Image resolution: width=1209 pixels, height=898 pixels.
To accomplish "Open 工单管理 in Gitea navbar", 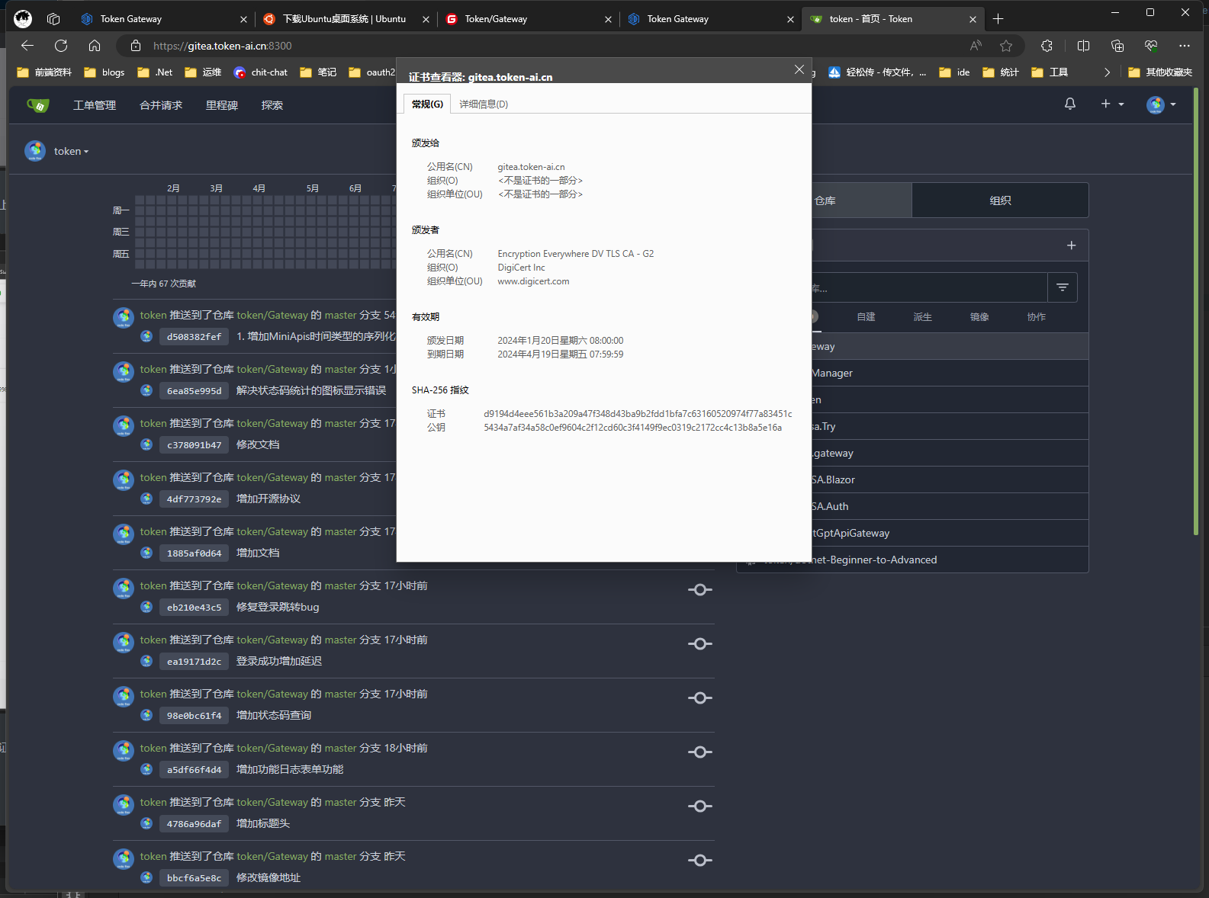I will [95, 105].
